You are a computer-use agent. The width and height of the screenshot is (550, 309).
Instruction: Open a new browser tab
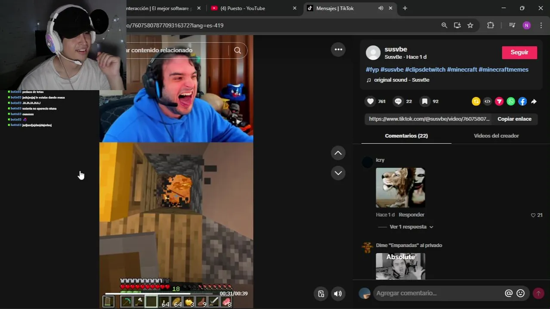tap(405, 8)
